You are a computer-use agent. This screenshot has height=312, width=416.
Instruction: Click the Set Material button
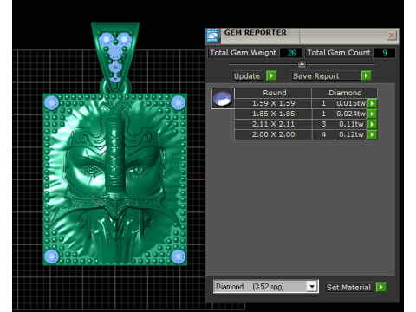click(348, 288)
